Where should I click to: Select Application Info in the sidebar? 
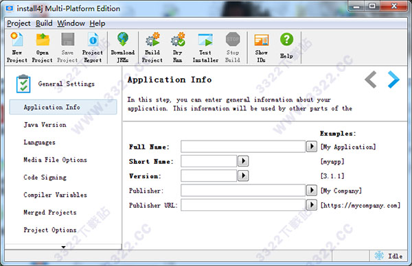tap(63, 107)
